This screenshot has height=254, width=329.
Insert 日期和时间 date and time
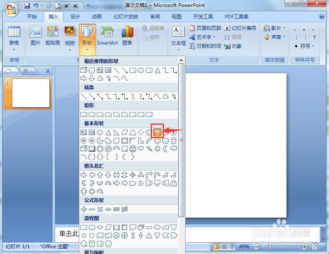[x=205, y=46]
